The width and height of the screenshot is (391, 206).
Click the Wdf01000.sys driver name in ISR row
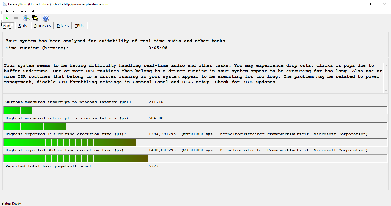[197, 134]
